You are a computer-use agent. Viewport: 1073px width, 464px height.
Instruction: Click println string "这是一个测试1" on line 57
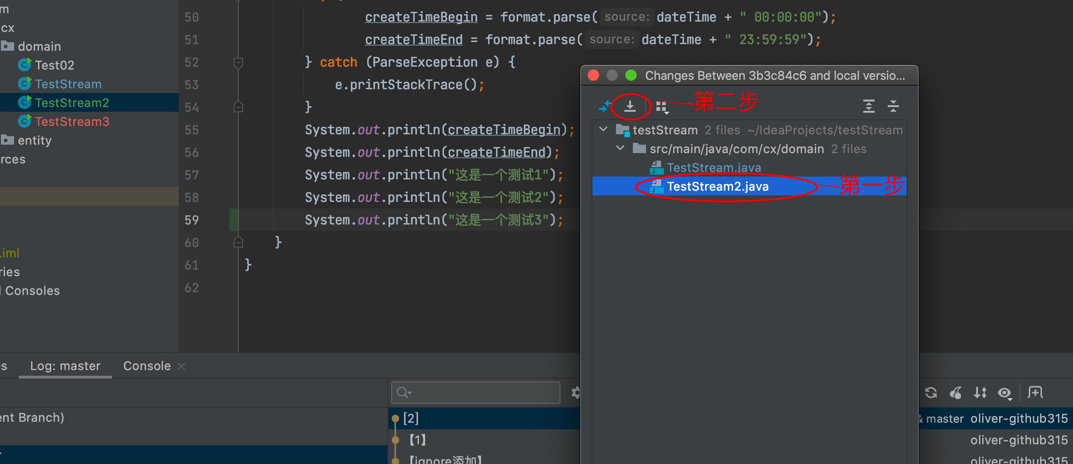(499, 175)
